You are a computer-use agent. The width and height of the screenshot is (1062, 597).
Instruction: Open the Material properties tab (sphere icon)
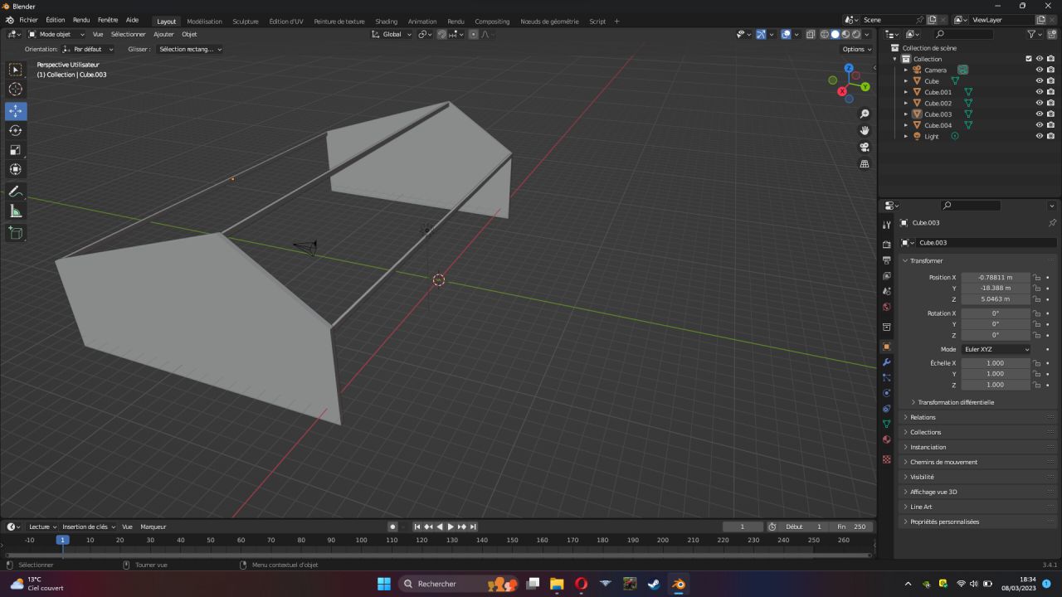pos(886,439)
